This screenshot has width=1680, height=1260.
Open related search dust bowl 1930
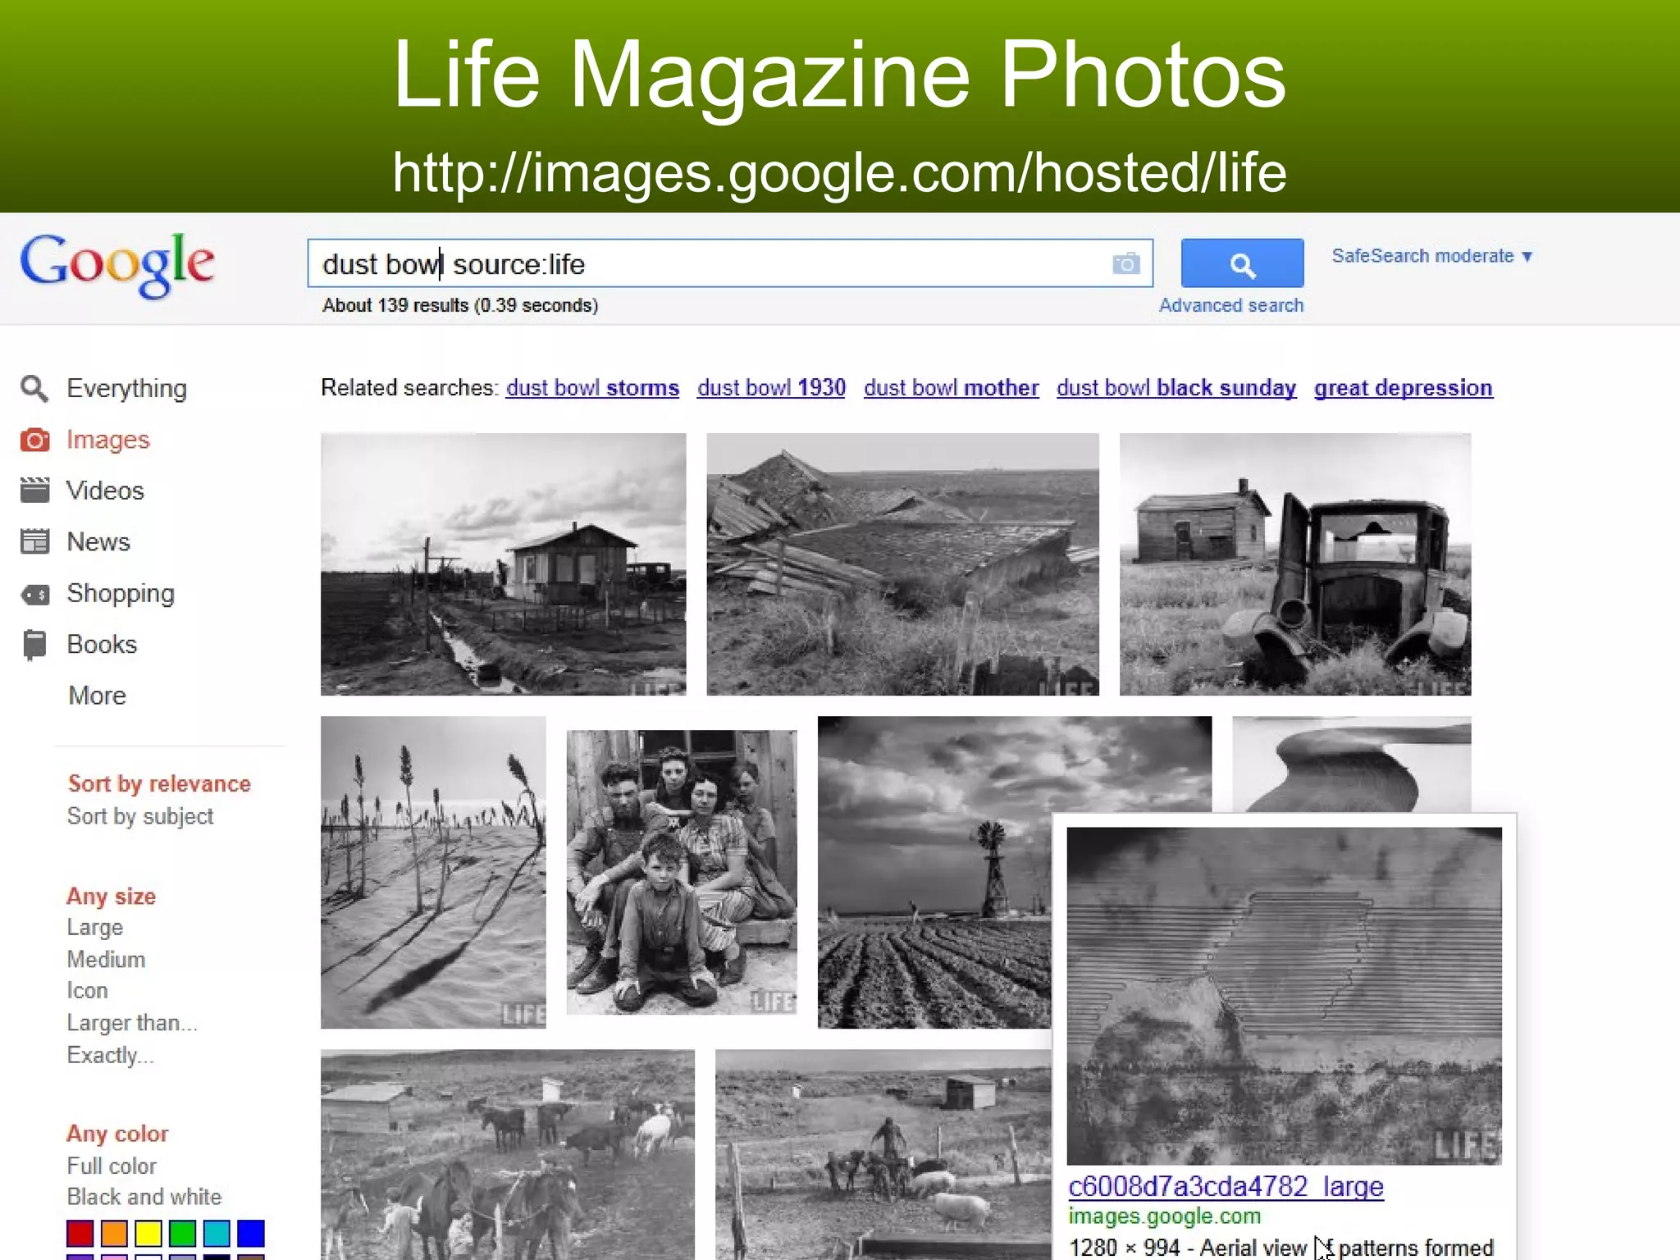771,388
